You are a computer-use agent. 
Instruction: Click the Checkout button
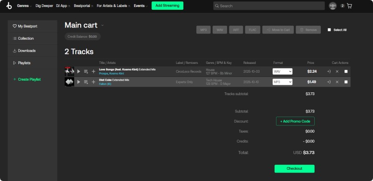click(295, 168)
